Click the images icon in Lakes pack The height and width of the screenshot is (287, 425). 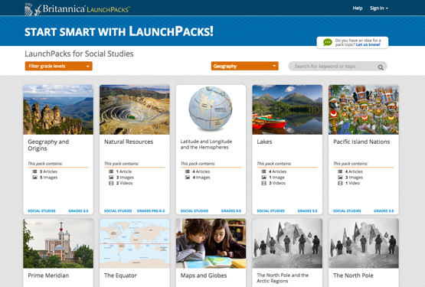pyautogui.click(x=263, y=178)
